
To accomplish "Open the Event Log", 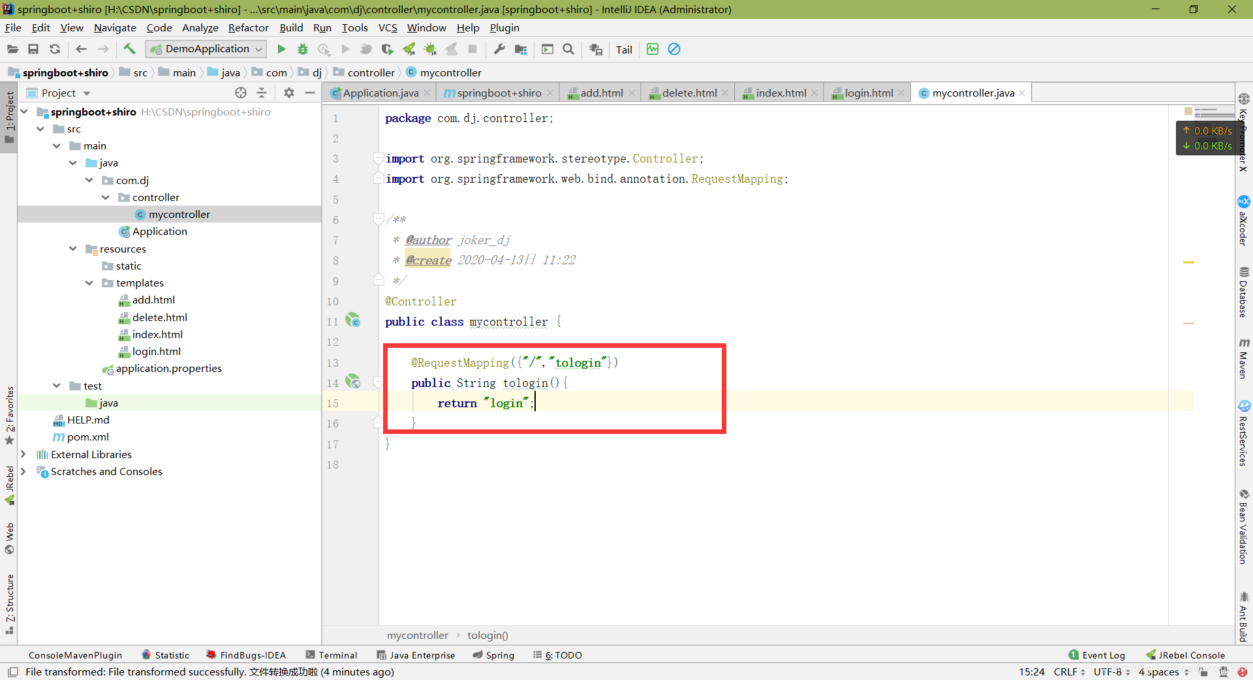I will pyautogui.click(x=1096, y=655).
